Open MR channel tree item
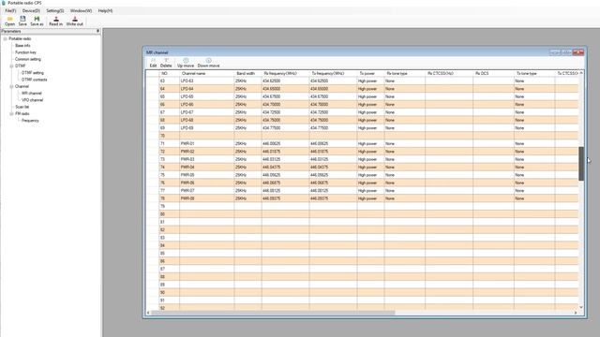This screenshot has height=337, width=600. pos(31,94)
